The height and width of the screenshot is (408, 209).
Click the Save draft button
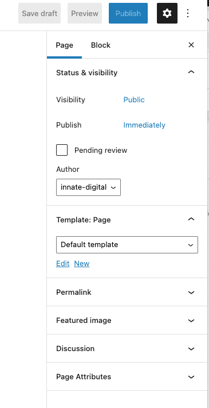[40, 13]
